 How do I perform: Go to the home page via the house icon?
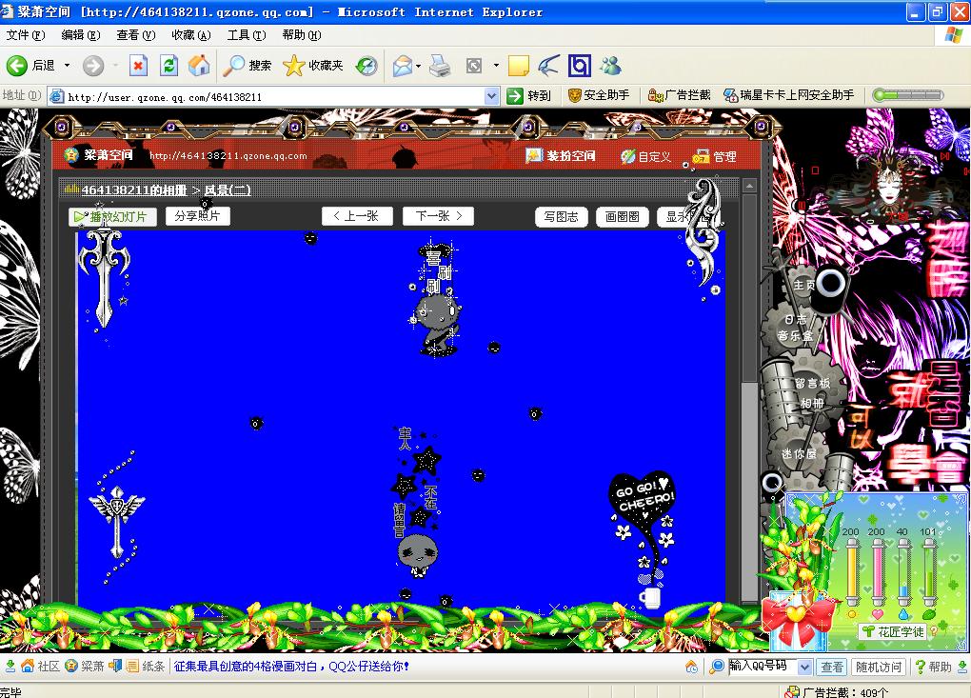pyautogui.click(x=199, y=65)
